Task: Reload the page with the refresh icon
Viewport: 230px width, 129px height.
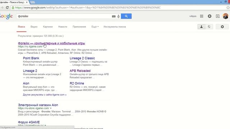Action: (x=7, y=8)
